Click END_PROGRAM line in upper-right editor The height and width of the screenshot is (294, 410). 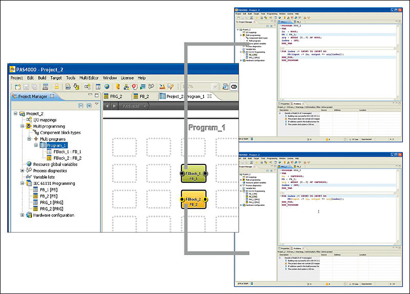tap(290, 60)
